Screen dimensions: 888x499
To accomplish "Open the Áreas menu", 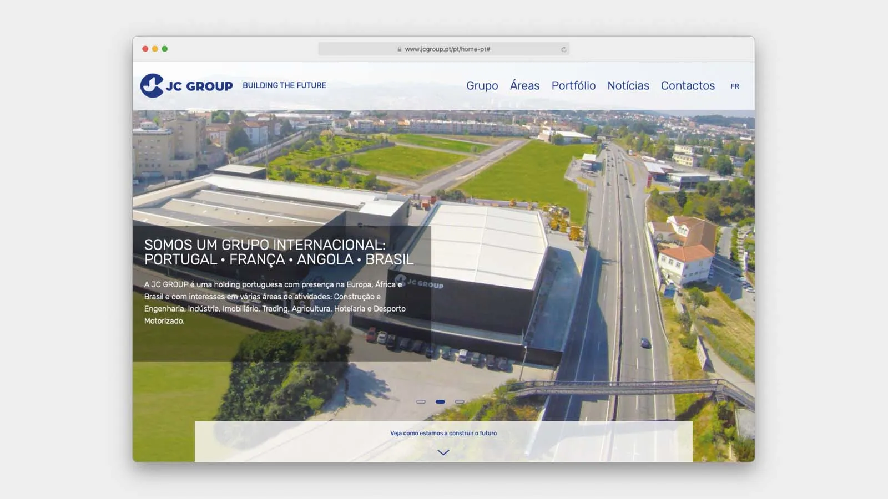I will pos(524,85).
